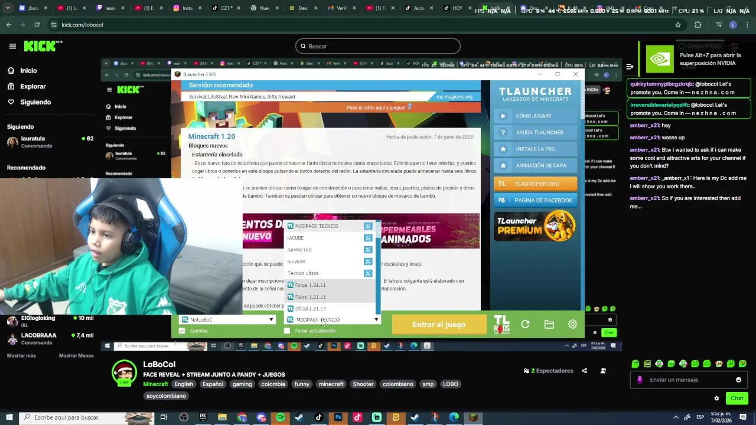This screenshot has height=425, width=756.
Task: Click the Kick search field Buscar
Action: click(x=378, y=46)
